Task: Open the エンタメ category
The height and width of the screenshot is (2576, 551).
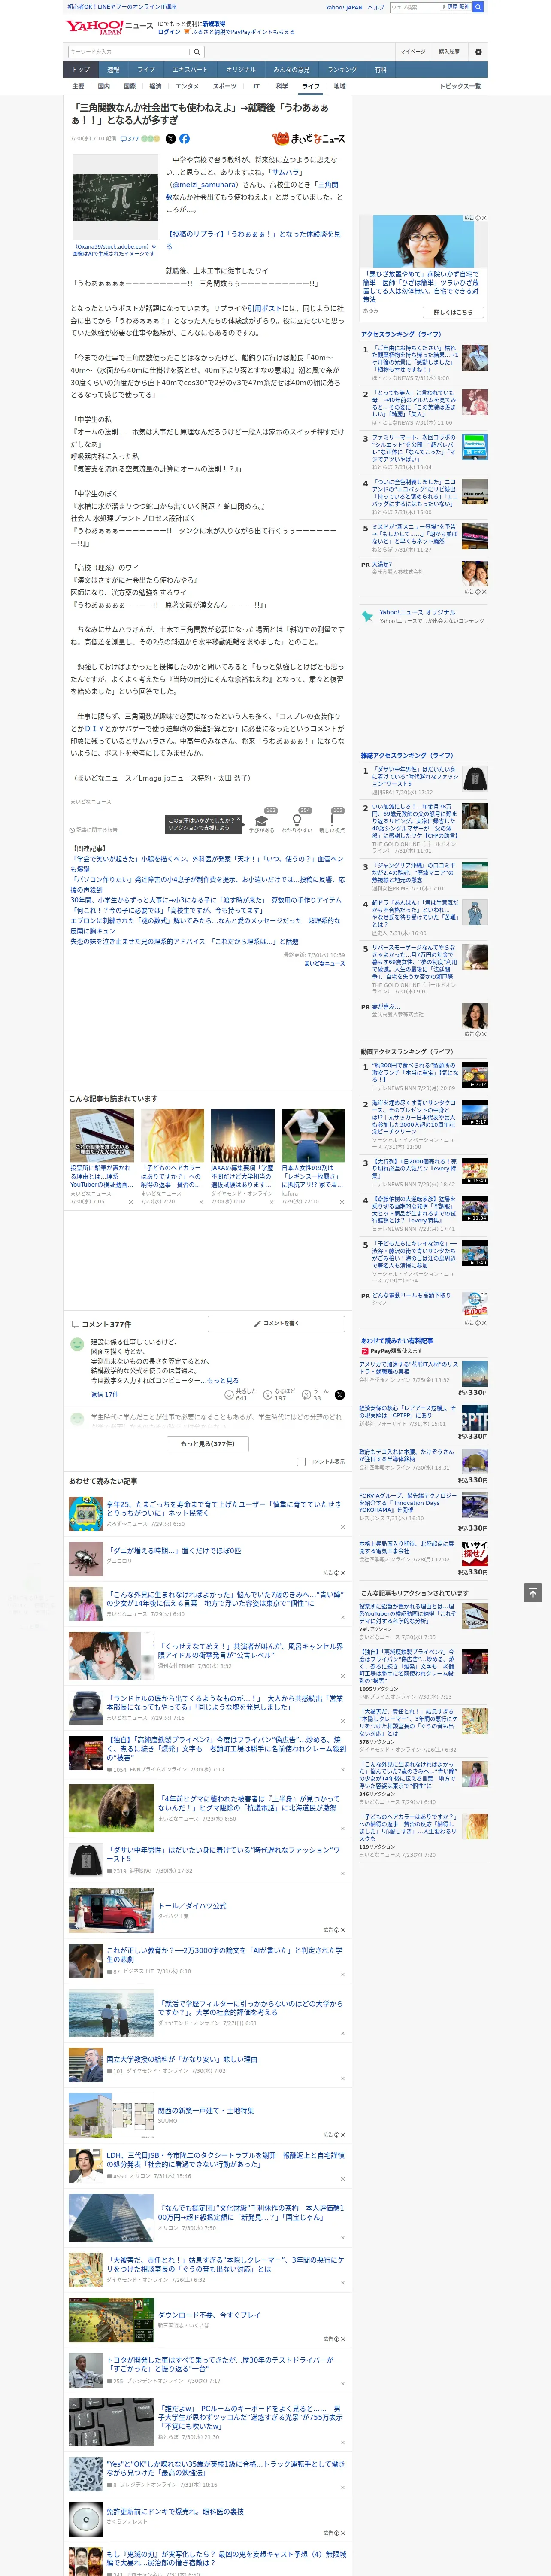Action: coord(187,86)
